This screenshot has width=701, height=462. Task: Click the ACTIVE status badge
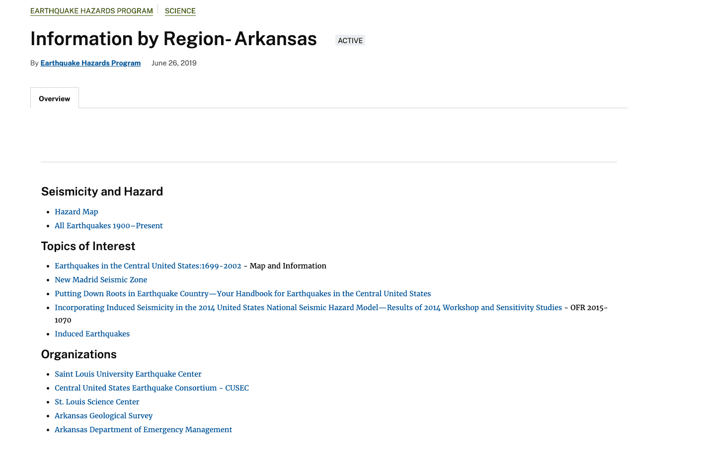pyautogui.click(x=350, y=41)
